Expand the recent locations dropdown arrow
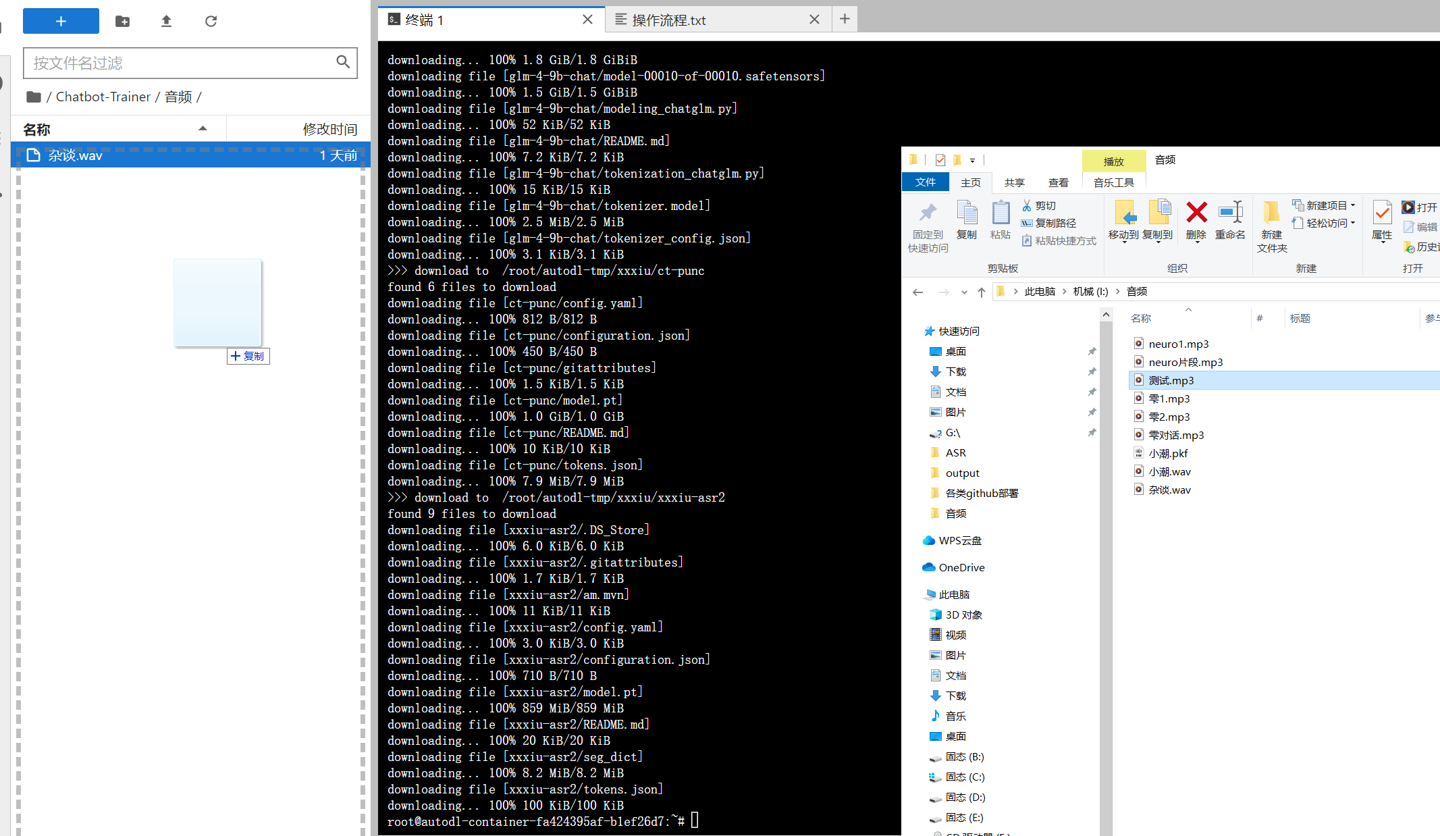 [964, 292]
